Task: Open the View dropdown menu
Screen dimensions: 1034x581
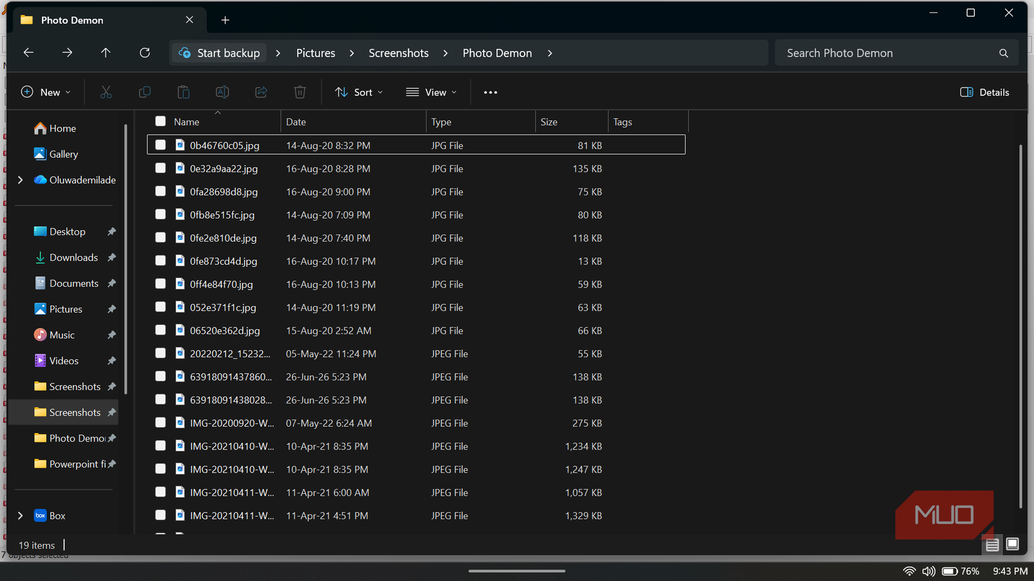Action: pyautogui.click(x=432, y=92)
